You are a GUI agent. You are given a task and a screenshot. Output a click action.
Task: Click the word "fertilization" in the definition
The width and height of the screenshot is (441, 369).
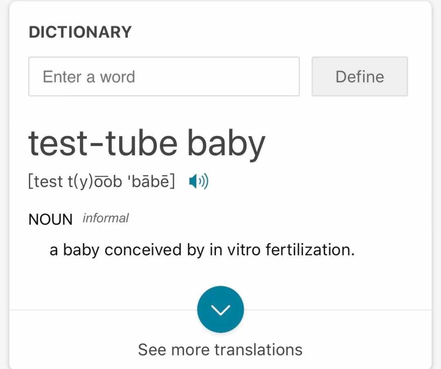tap(310, 249)
